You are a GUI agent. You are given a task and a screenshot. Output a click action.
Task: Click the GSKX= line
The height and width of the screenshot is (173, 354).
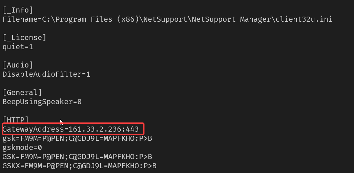click(x=80, y=166)
